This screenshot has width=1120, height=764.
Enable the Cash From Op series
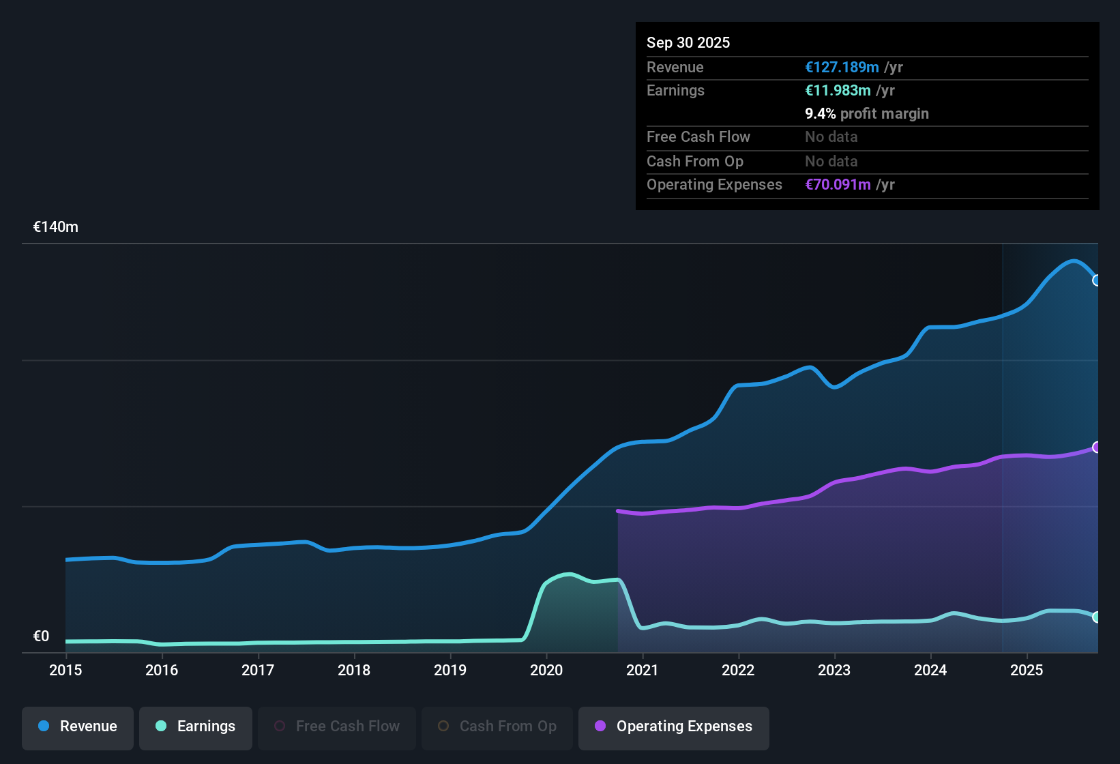coord(497,727)
